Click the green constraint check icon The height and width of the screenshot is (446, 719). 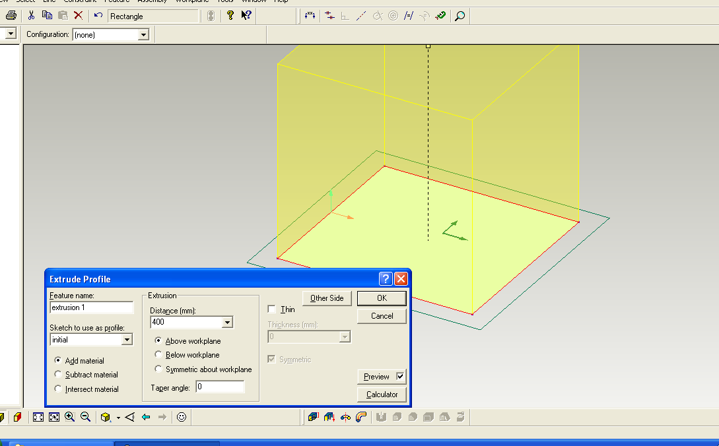tap(440, 16)
